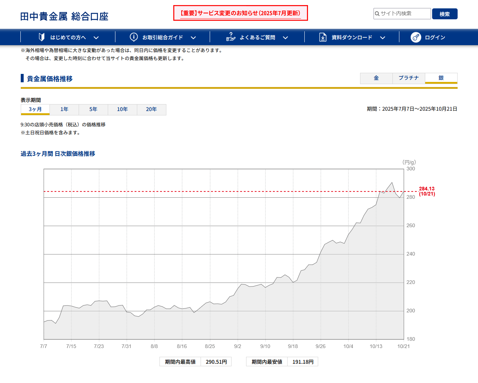The width and height of the screenshot is (478, 383).
Task: Expand the 資料ダウンロード chevron
Action: 383,37
